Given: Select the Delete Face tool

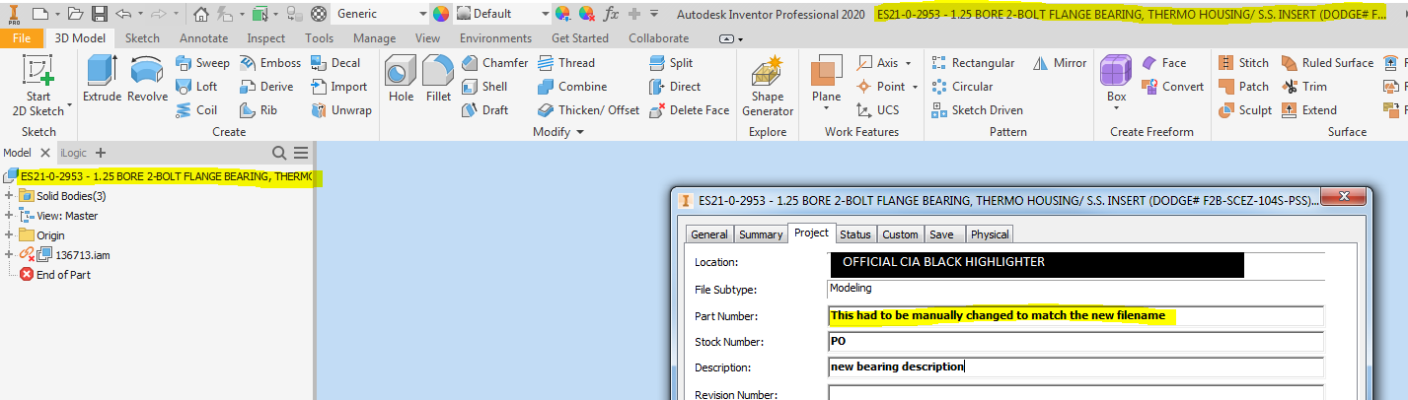Looking at the screenshot, I should pos(689,109).
